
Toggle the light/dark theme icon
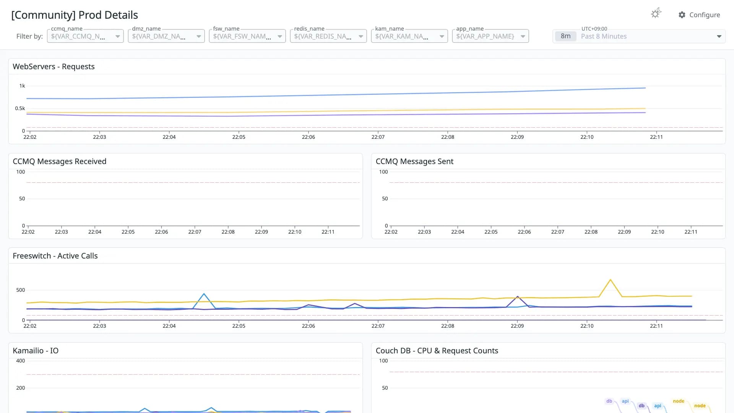pyautogui.click(x=656, y=13)
